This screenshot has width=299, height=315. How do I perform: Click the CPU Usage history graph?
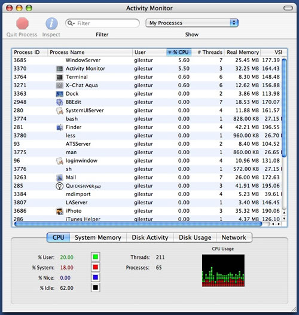[x=223, y=270]
